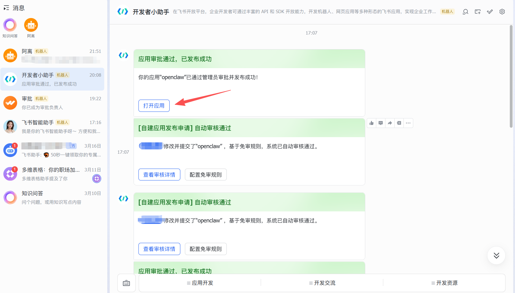Forward the message with arrow icon
This screenshot has height=293, width=515.
[390, 123]
